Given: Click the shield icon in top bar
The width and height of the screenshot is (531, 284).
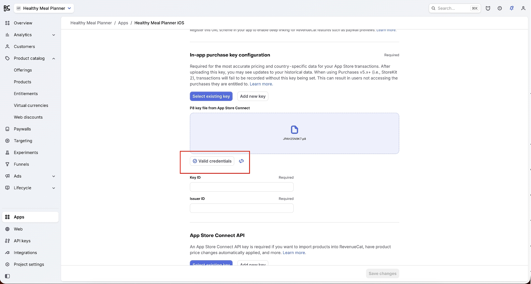Looking at the screenshot, I should click(x=488, y=8).
